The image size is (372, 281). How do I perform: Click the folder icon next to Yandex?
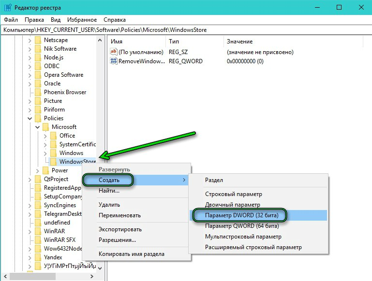pos(38,257)
